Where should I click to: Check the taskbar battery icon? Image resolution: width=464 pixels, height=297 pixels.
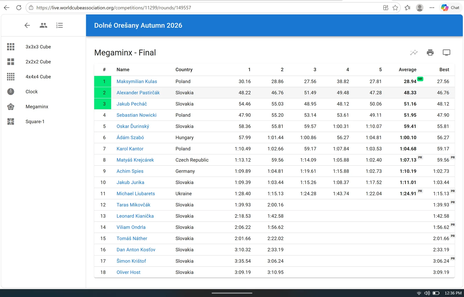coord(436,293)
